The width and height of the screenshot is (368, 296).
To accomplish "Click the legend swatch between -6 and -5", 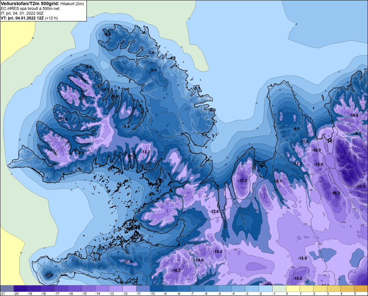I will click(211, 289).
